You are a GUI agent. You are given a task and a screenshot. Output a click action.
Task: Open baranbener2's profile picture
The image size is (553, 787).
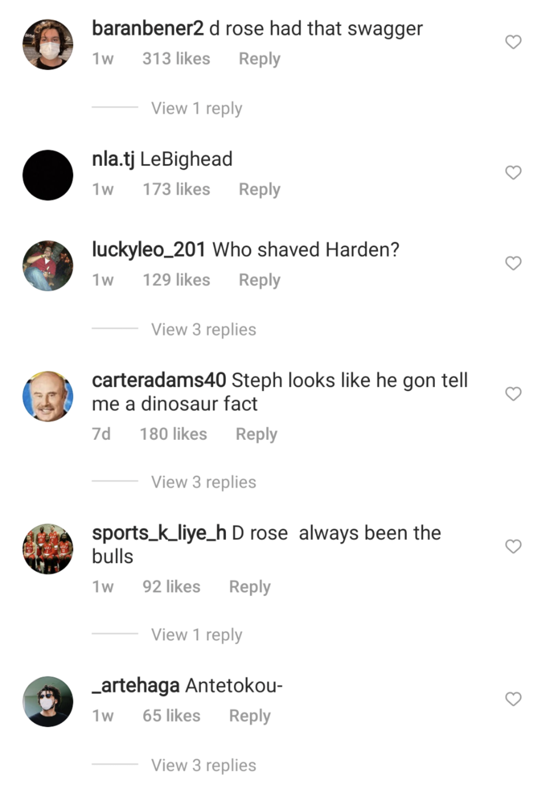(x=48, y=45)
